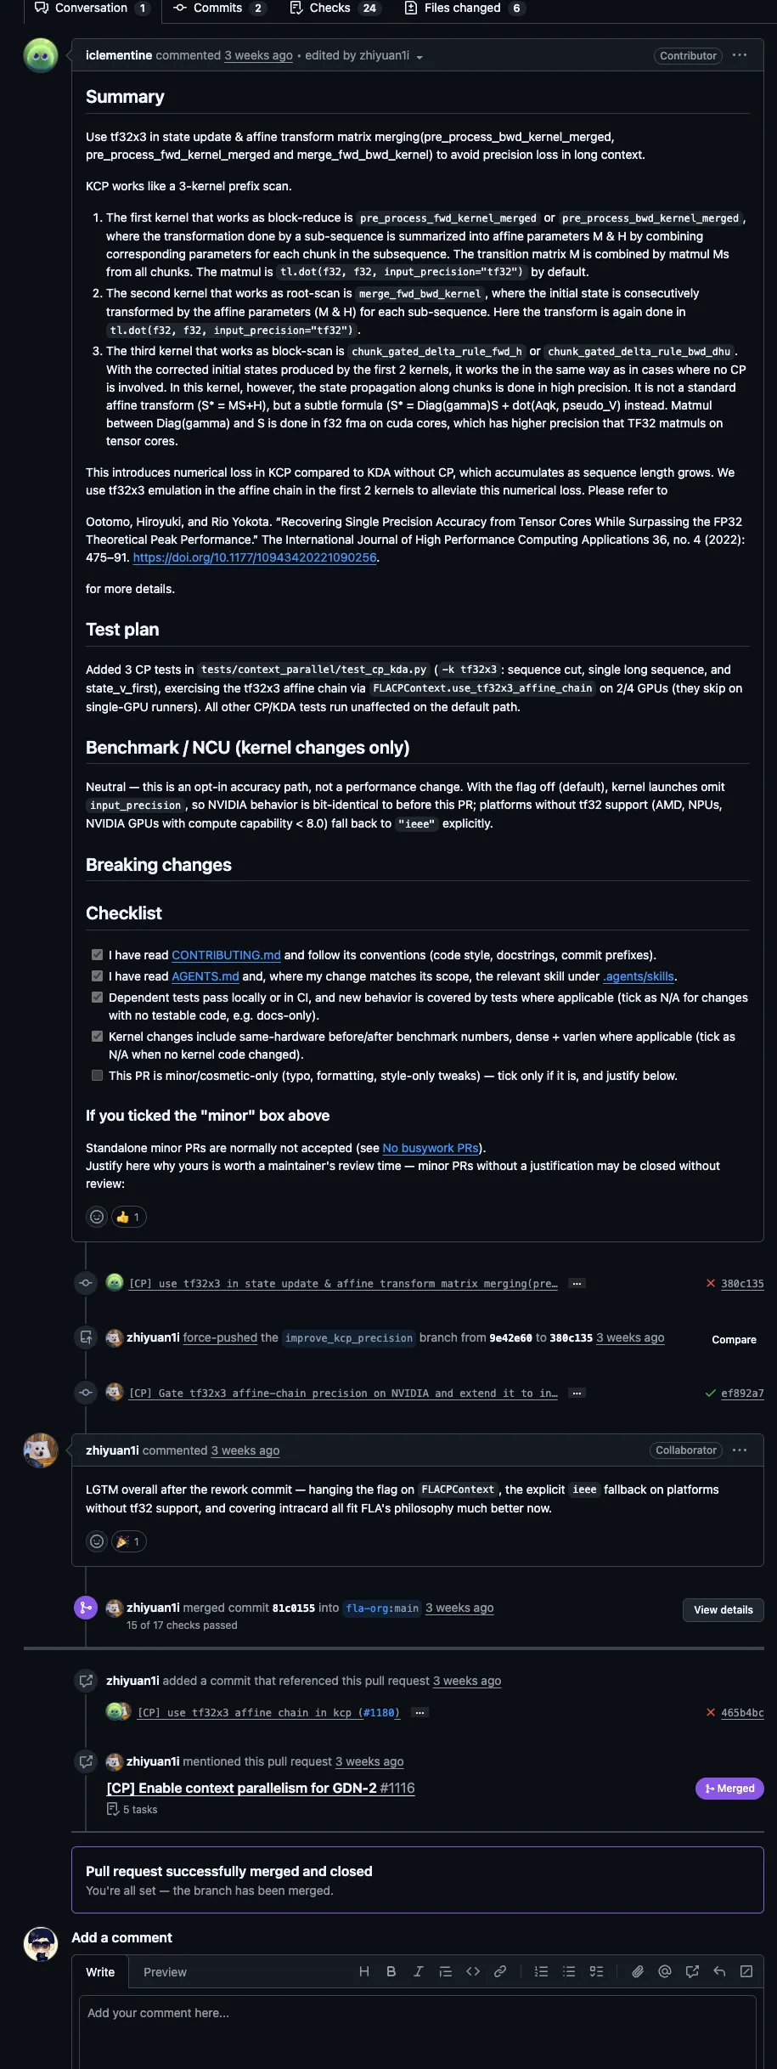Mention a user with @ icon

coord(665,1971)
